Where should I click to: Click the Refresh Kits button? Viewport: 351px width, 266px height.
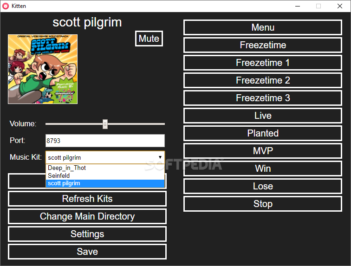[x=87, y=199]
